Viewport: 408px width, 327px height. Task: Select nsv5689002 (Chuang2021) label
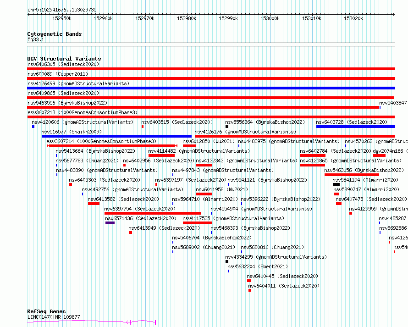coord(204,247)
